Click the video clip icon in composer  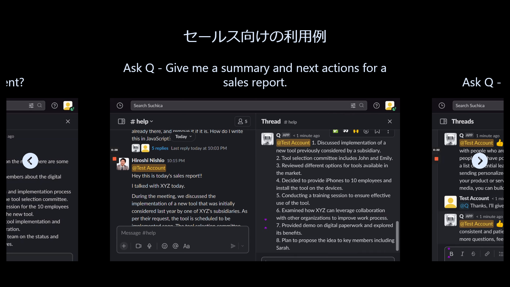pyautogui.click(x=138, y=246)
